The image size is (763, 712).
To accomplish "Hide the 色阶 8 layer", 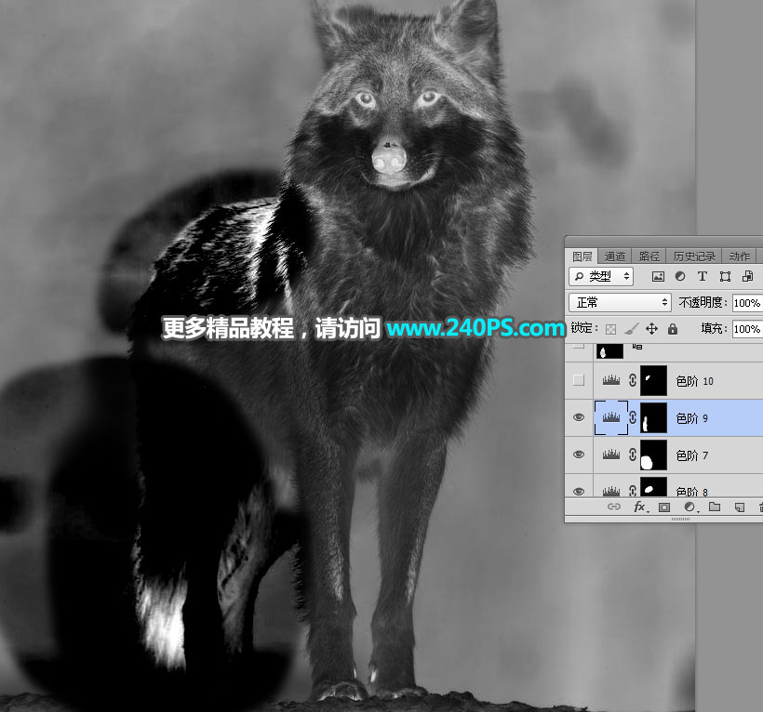I will pos(579,491).
